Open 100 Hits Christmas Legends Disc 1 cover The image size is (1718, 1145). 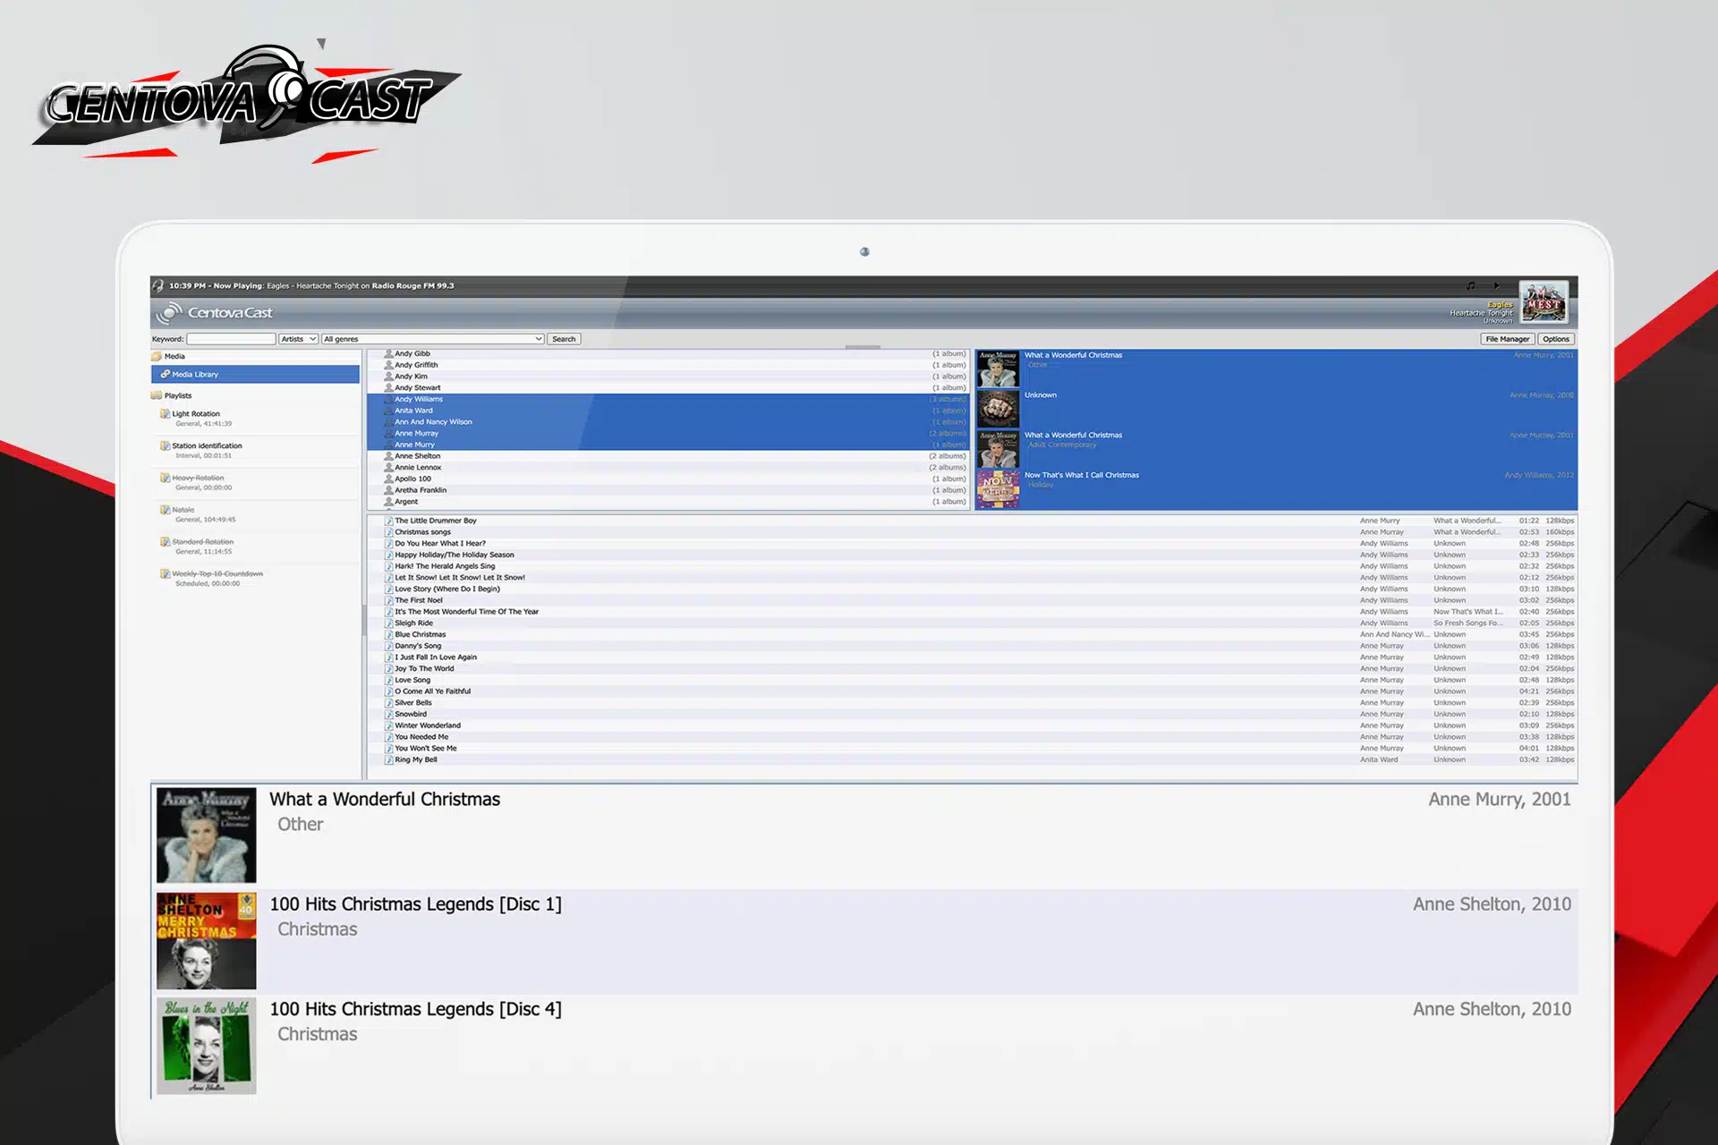pyautogui.click(x=206, y=941)
